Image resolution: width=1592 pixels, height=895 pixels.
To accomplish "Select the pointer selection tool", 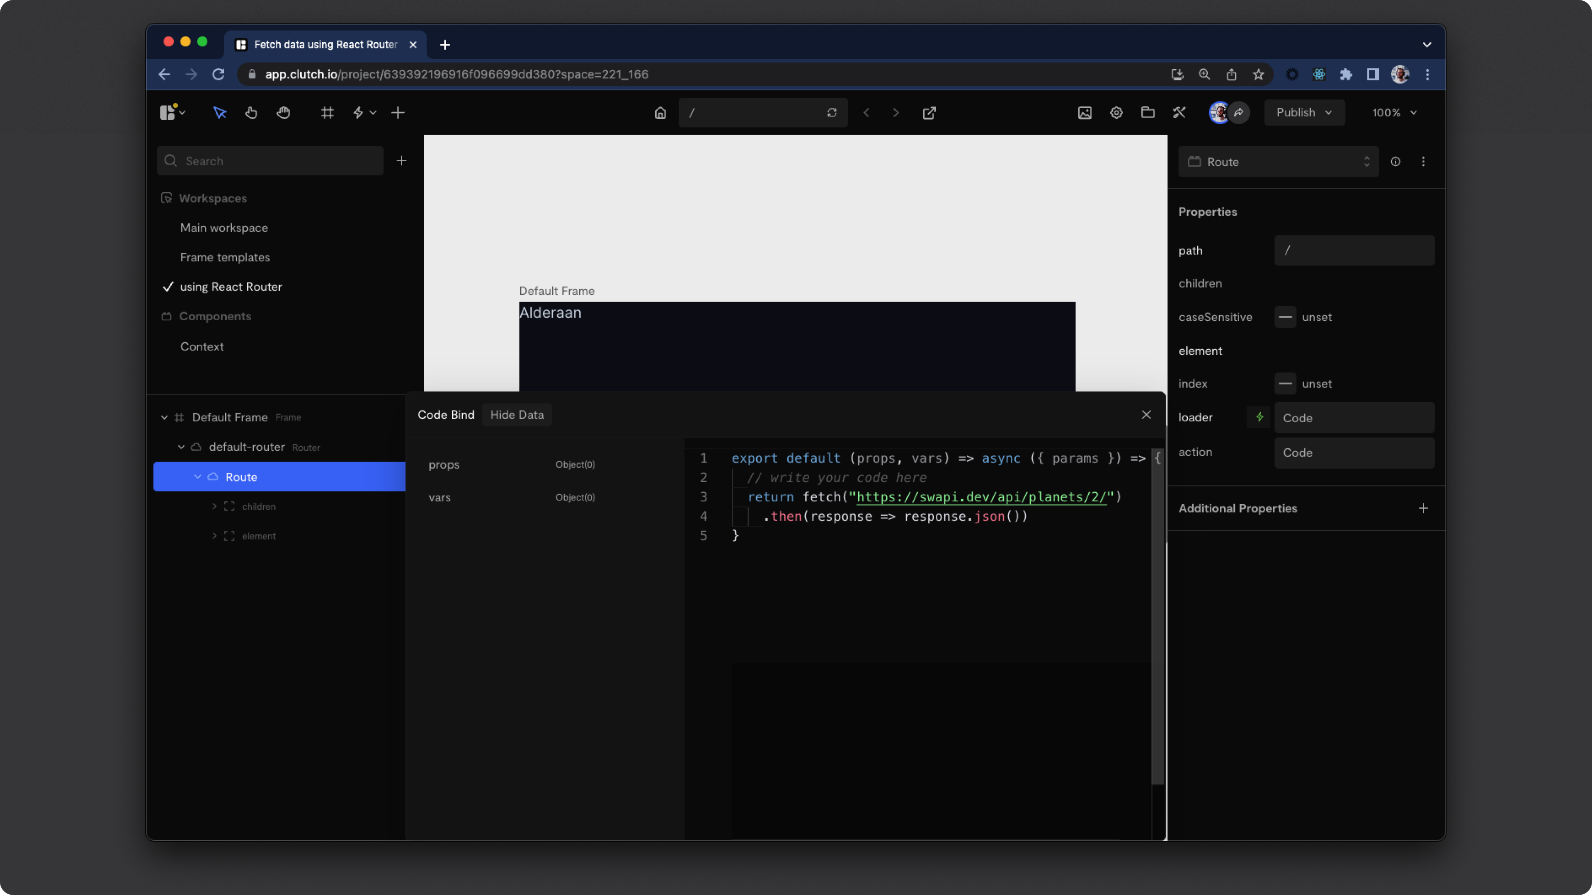I will [219, 112].
